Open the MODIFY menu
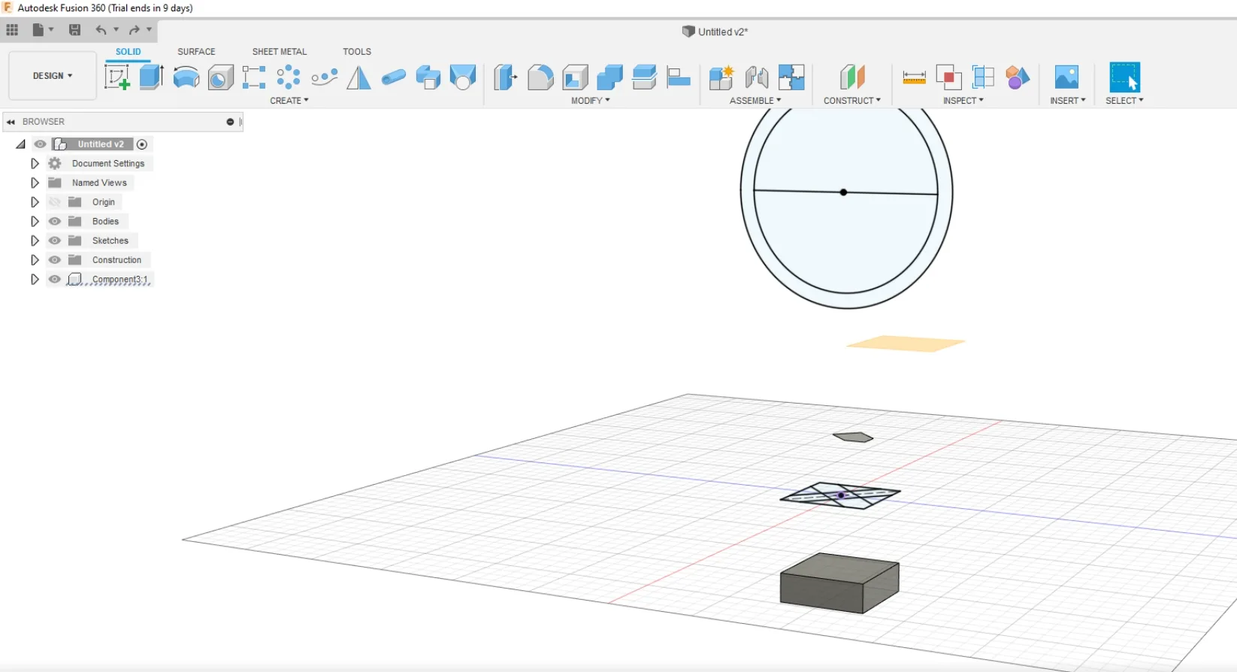The height and width of the screenshot is (672, 1237). click(x=591, y=101)
